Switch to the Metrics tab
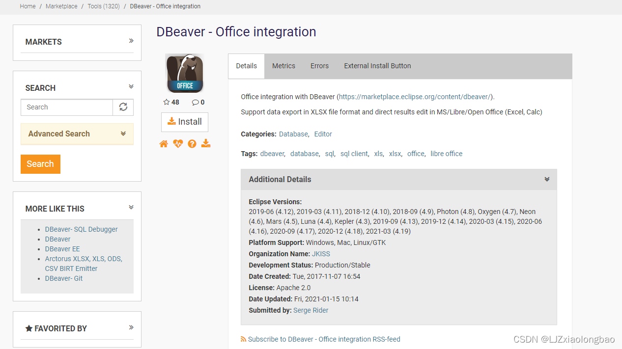The width and height of the screenshot is (622, 349). 283,66
